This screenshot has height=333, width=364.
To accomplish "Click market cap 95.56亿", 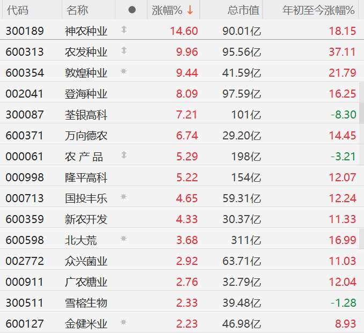I will coord(242,52).
